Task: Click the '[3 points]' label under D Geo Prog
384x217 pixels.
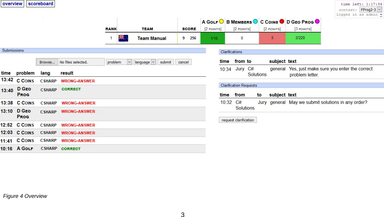Action: tap(303, 29)
